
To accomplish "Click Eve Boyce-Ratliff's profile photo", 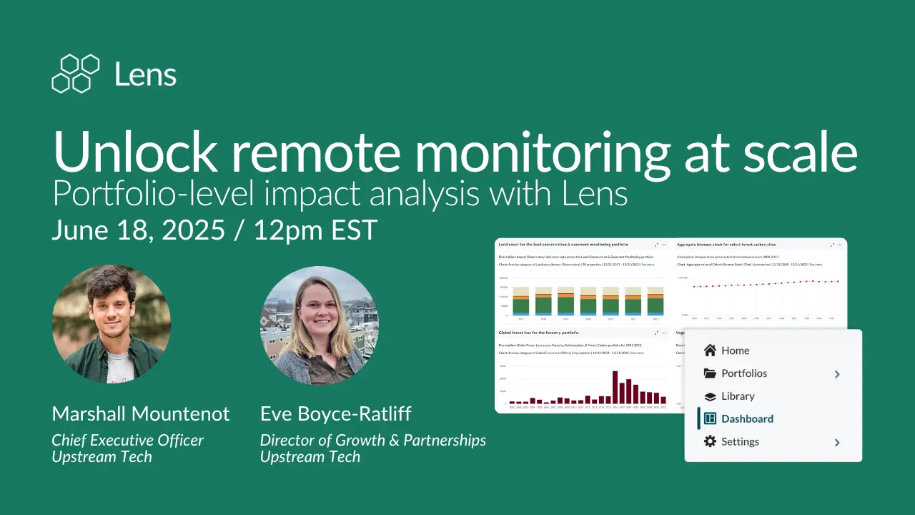I will 320,325.
